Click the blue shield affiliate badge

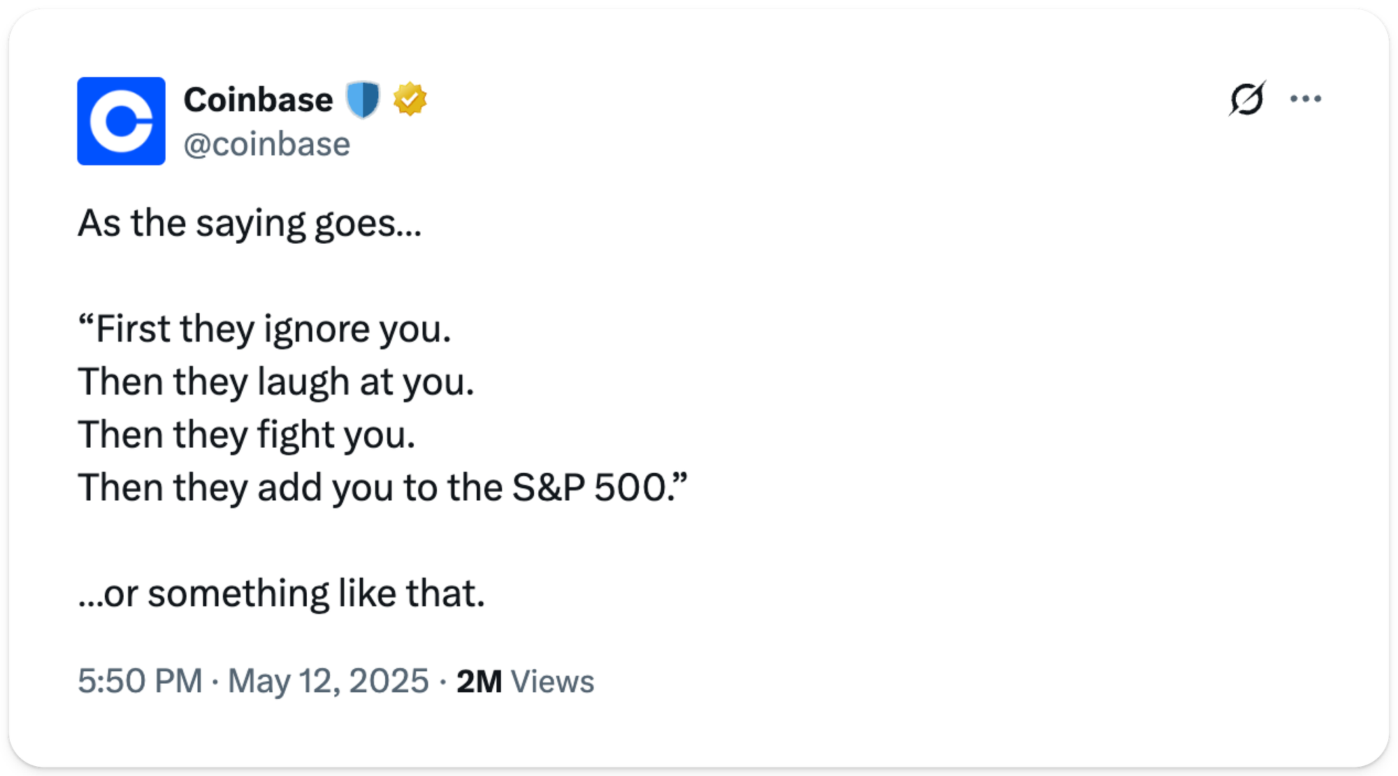363,100
